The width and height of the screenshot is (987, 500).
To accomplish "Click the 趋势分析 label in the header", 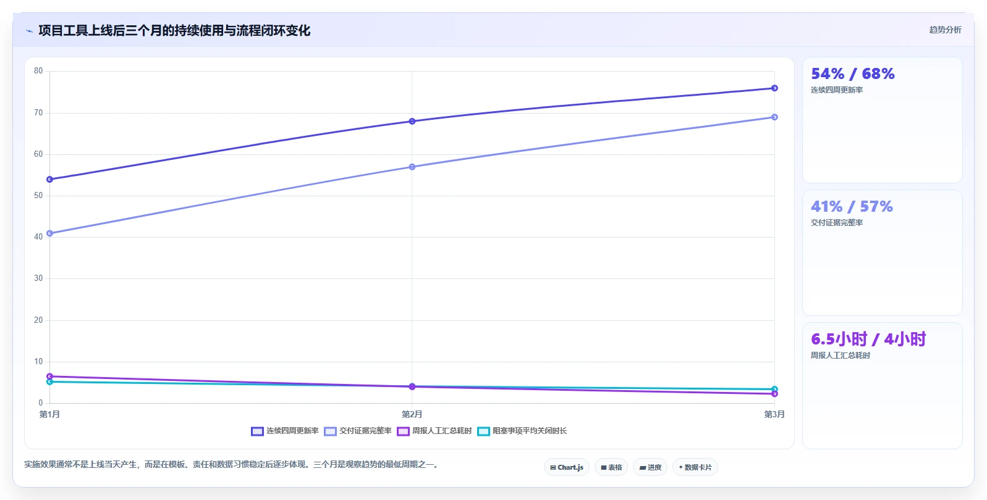I will click(x=945, y=30).
